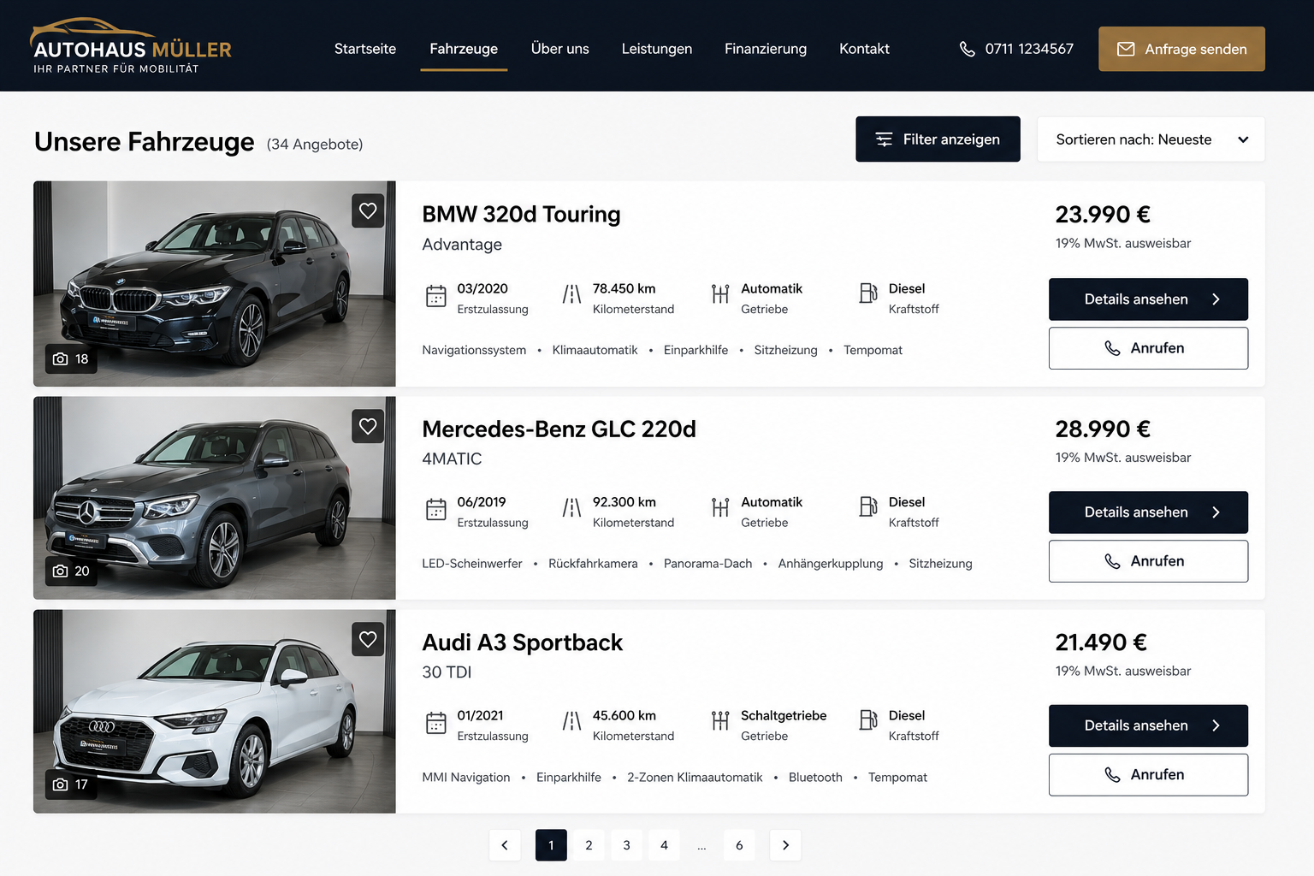Click the fuel pump icon in the Audi row
This screenshot has height=876, width=1314.
click(868, 720)
